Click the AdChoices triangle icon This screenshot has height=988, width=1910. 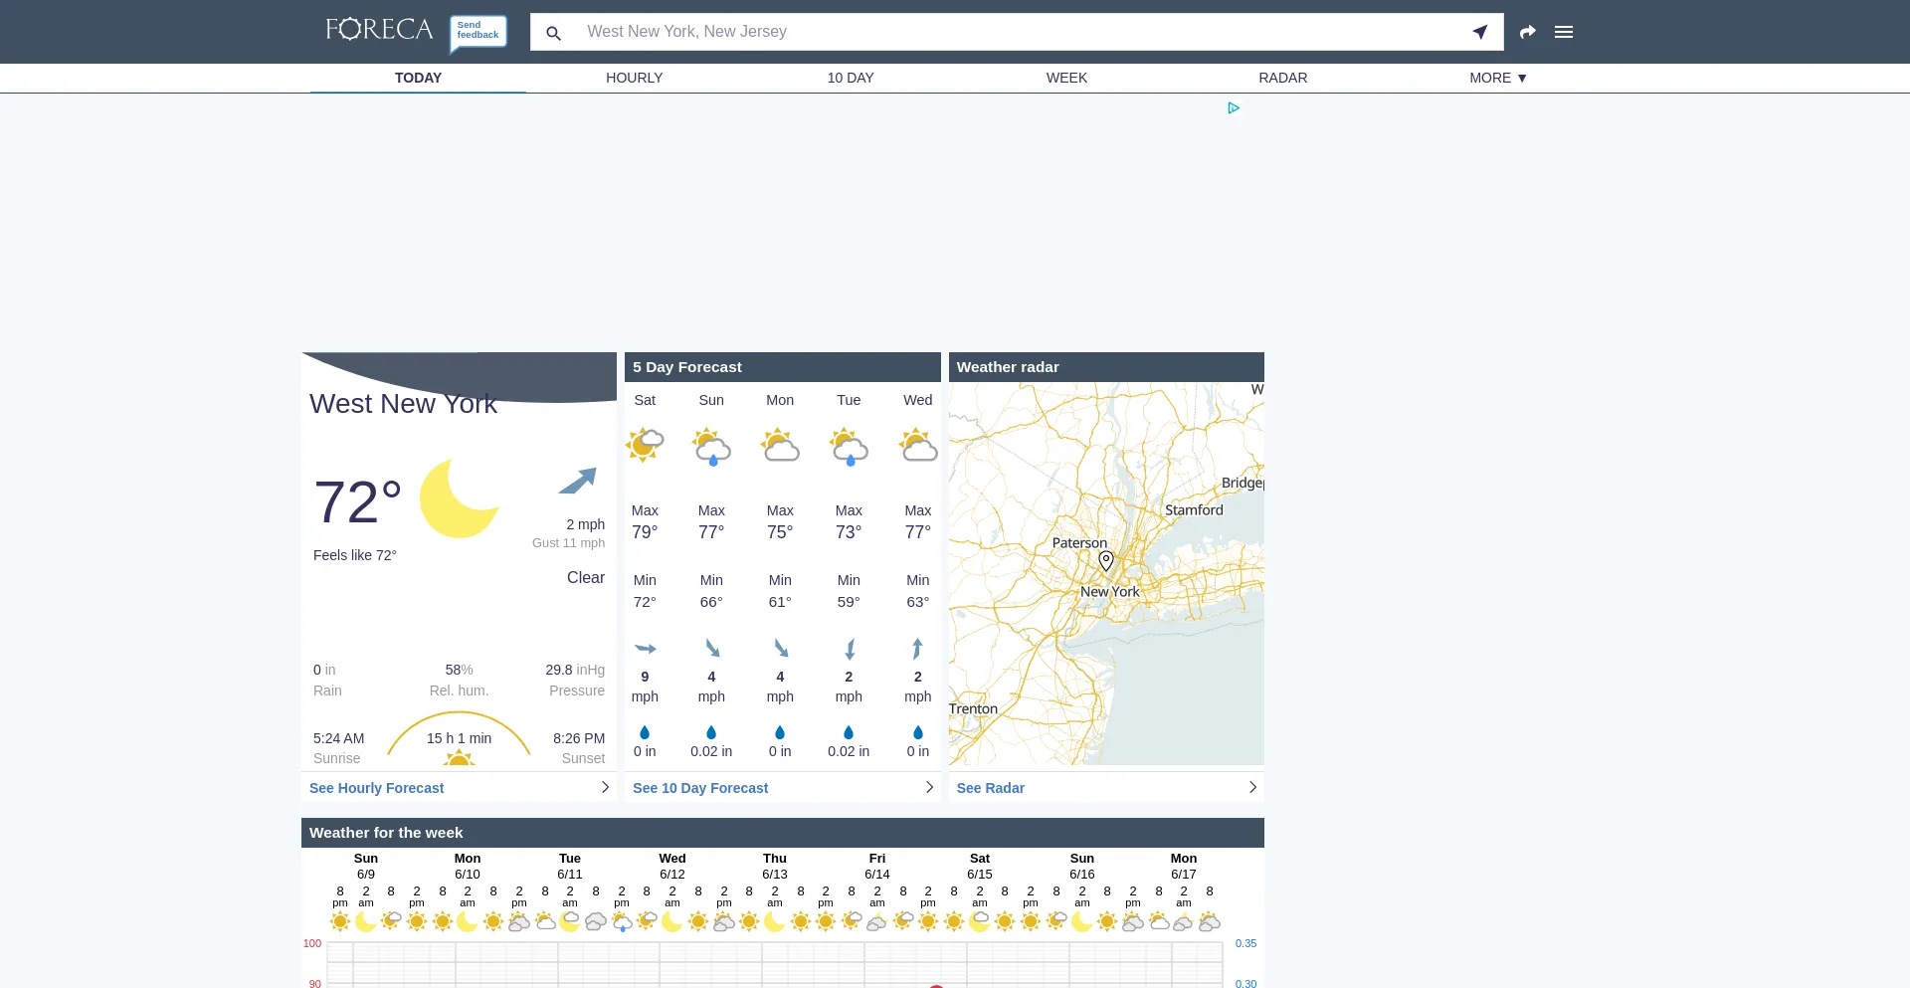point(1234,107)
